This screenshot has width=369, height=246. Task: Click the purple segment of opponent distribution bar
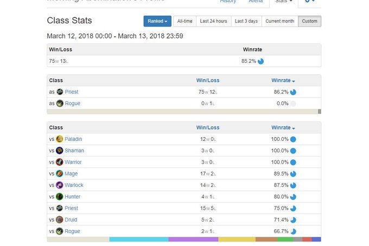coord(193,239)
